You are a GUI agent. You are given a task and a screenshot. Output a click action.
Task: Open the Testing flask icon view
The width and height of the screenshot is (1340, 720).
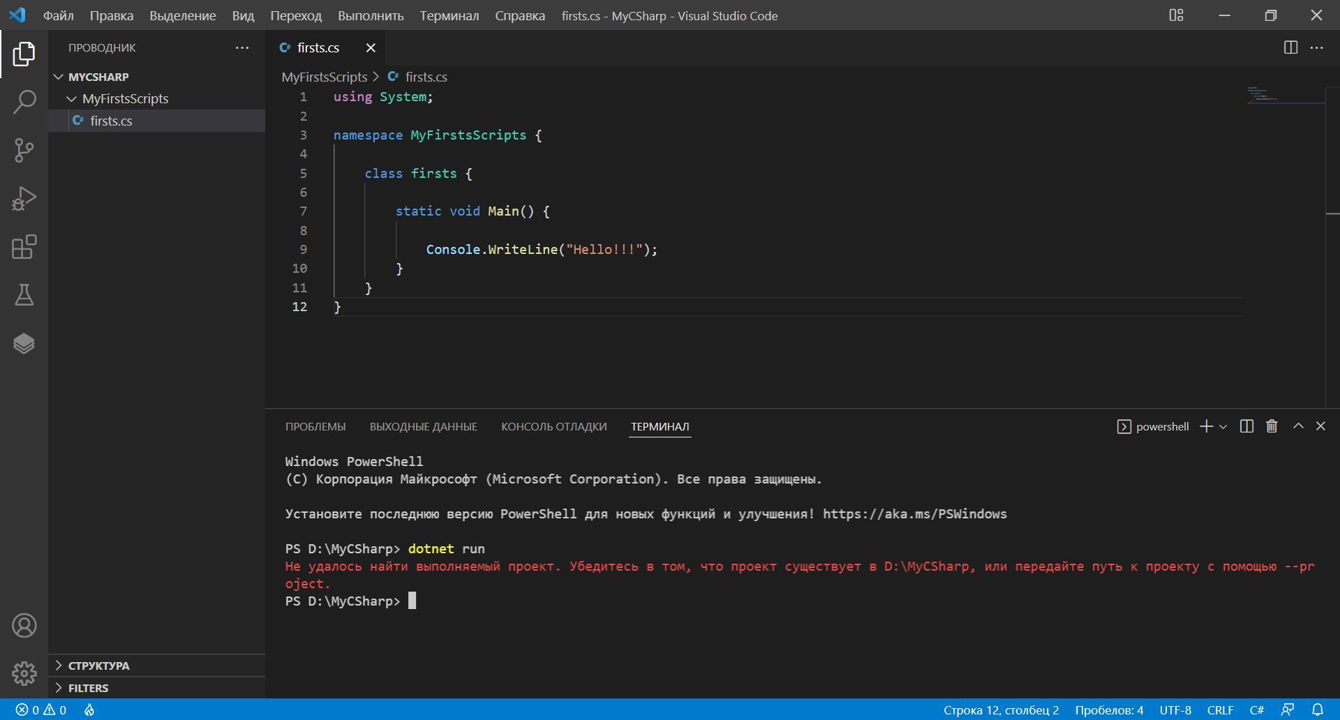(24, 295)
